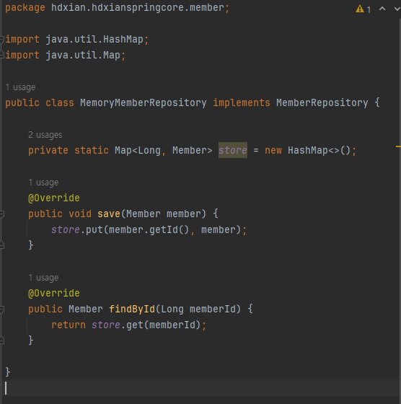The image size is (401, 404).
Task: Click Map<Long, Member> type declaration
Action: click(x=164, y=150)
